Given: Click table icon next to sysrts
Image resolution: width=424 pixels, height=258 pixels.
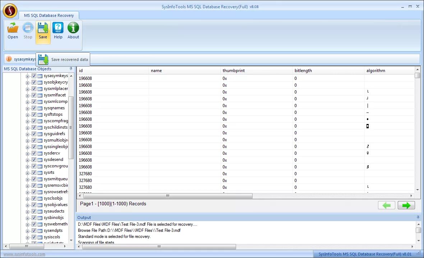Looking at the screenshot, I should click(x=40, y=173).
